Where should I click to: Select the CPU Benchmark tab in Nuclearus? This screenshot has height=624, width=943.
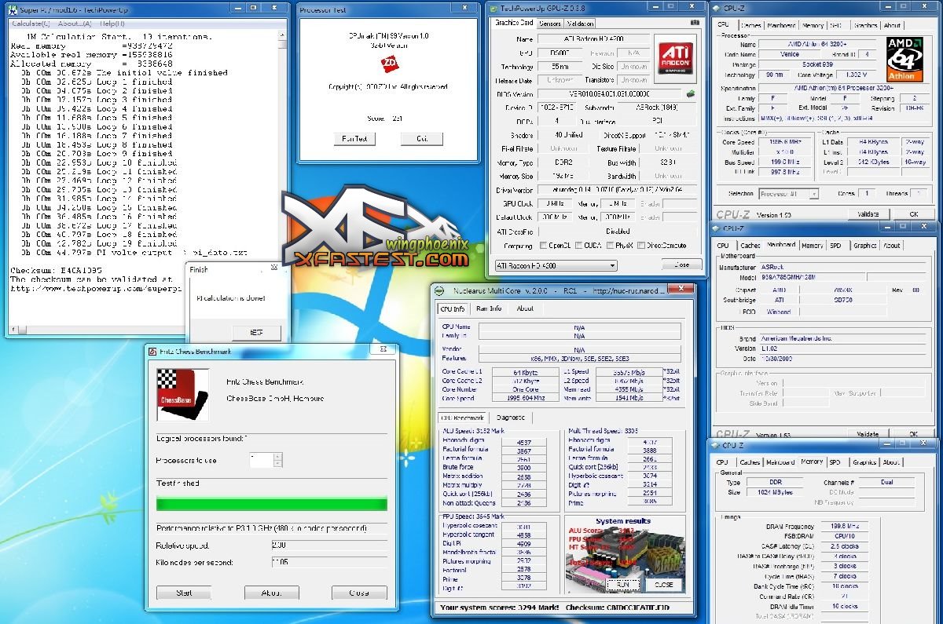click(464, 418)
